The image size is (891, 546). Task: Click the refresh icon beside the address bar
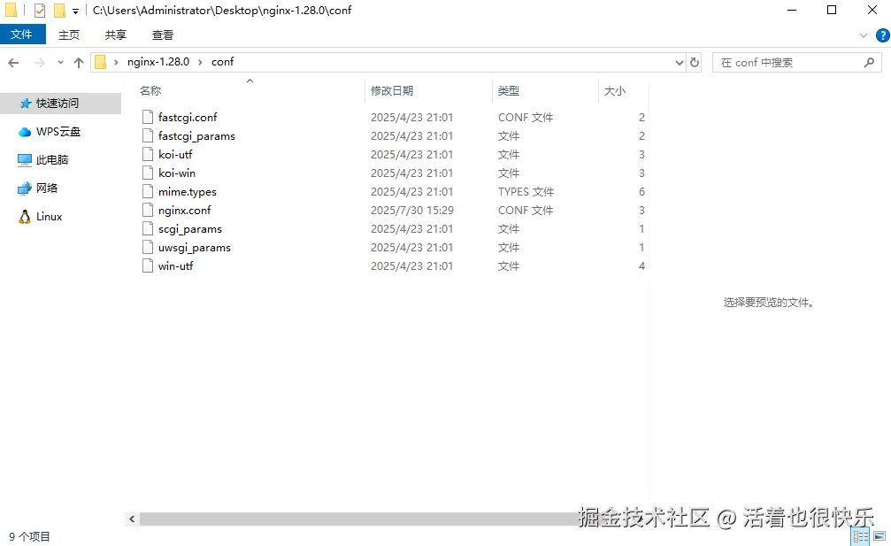pos(695,62)
